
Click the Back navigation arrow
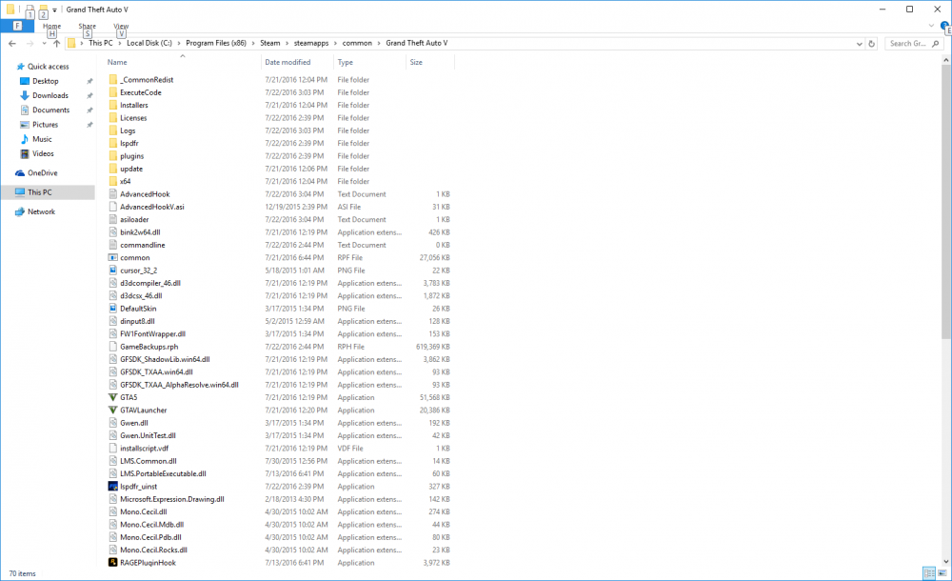click(12, 43)
